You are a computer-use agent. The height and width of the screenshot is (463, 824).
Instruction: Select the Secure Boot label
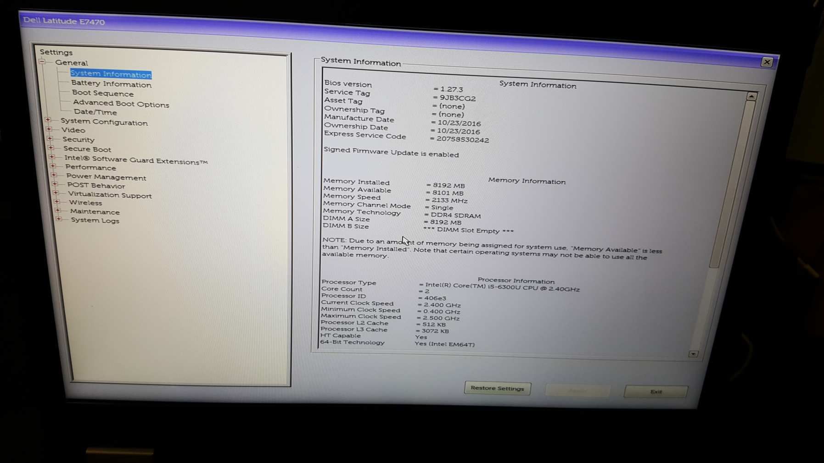[x=87, y=149]
